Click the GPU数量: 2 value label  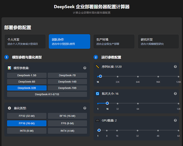pyautogui.click(x=109, y=121)
